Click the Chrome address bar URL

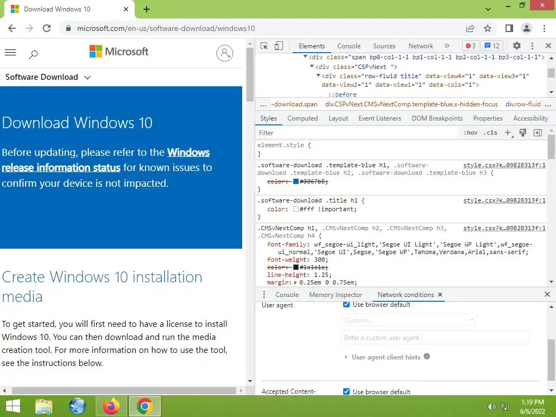tap(166, 28)
